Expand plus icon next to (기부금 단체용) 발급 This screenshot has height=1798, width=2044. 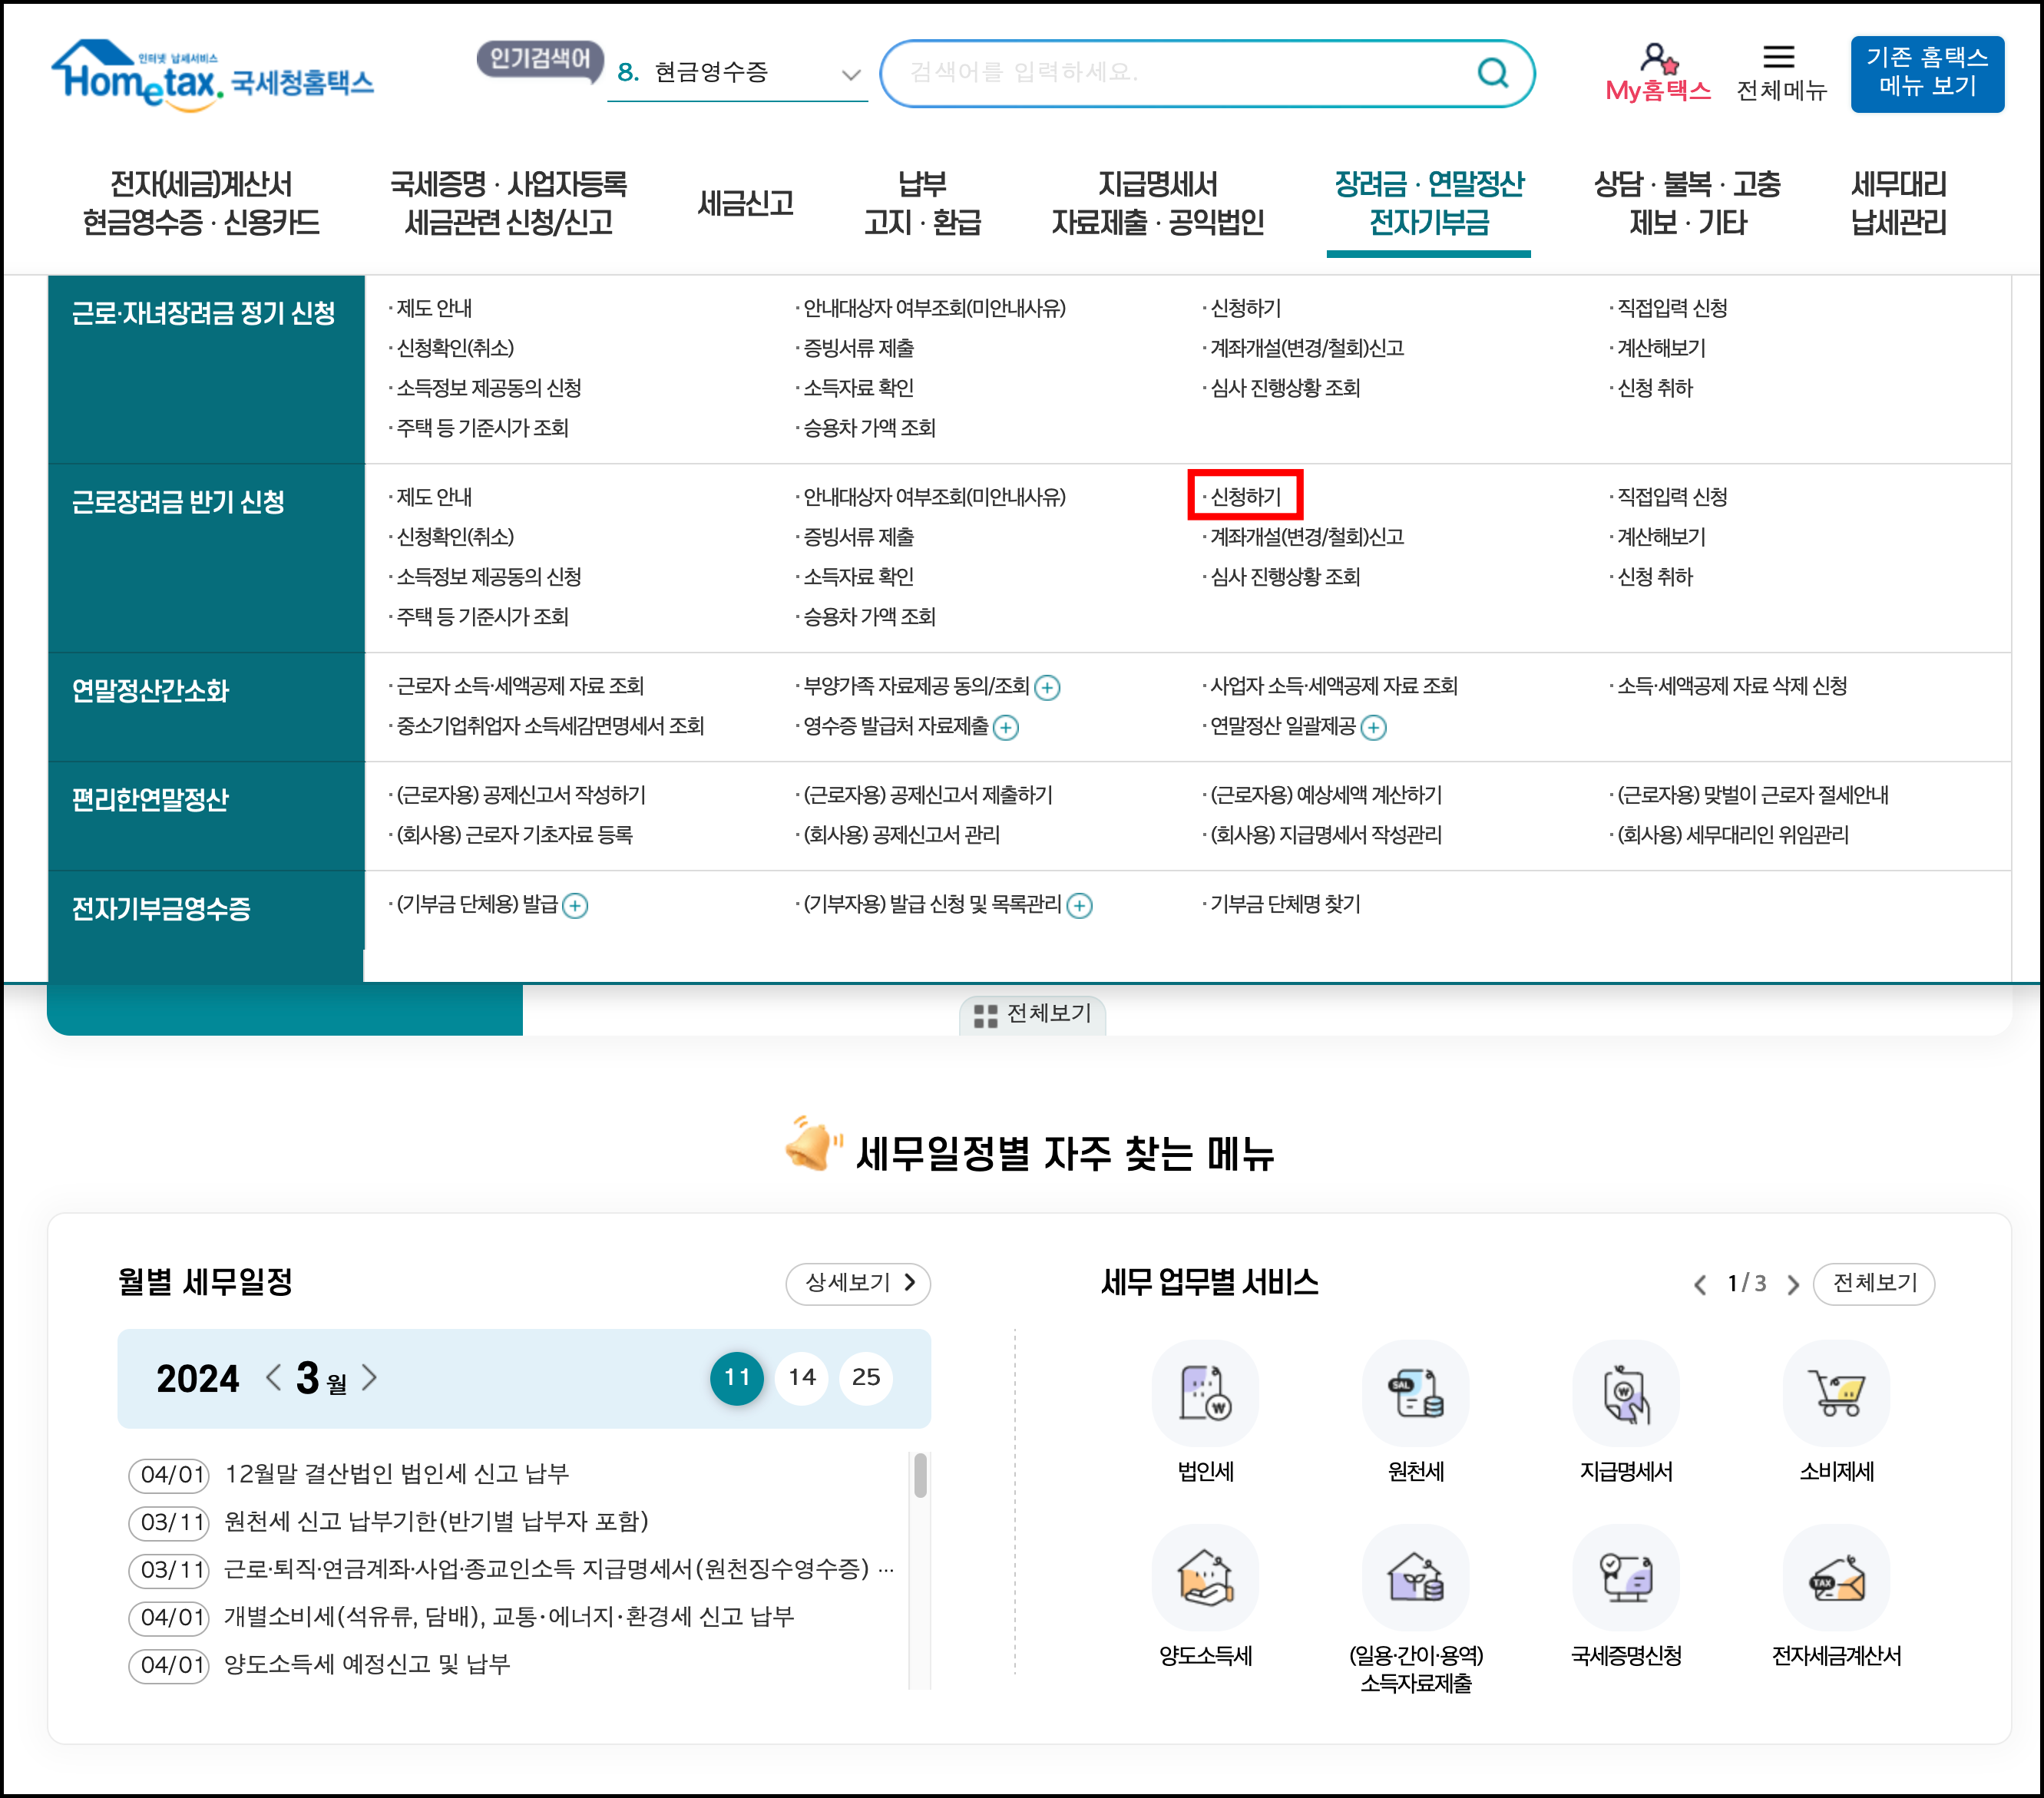coord(575,905)
